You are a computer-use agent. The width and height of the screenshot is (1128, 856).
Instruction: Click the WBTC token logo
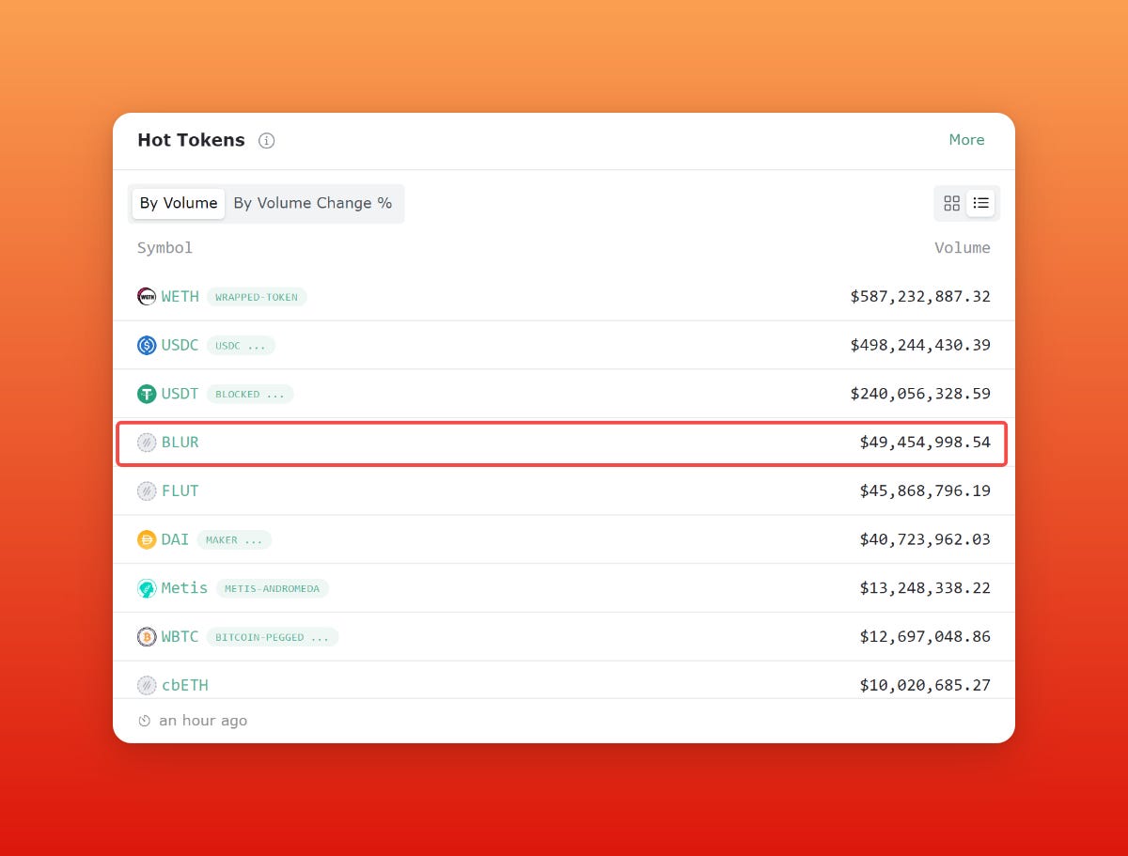pos(147,637)
